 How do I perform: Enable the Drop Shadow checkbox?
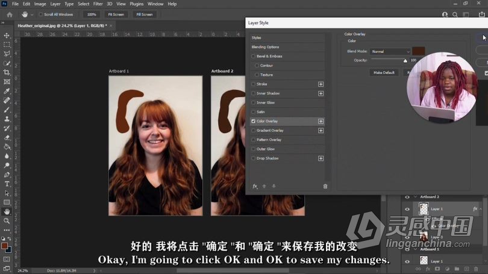pos(253,158)
